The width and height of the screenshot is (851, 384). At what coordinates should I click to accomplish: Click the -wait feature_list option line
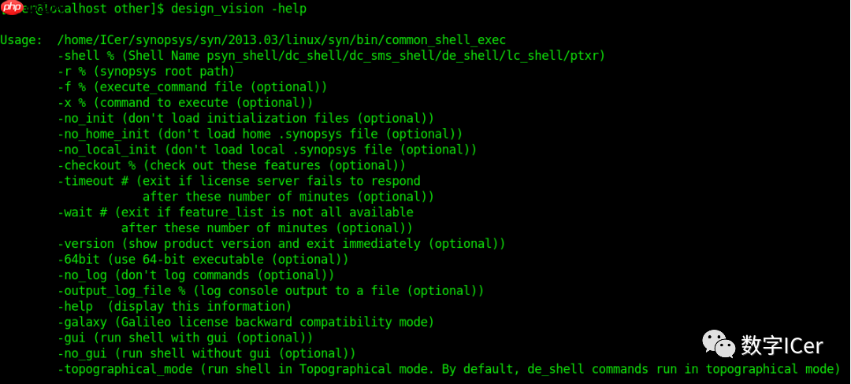236,212
